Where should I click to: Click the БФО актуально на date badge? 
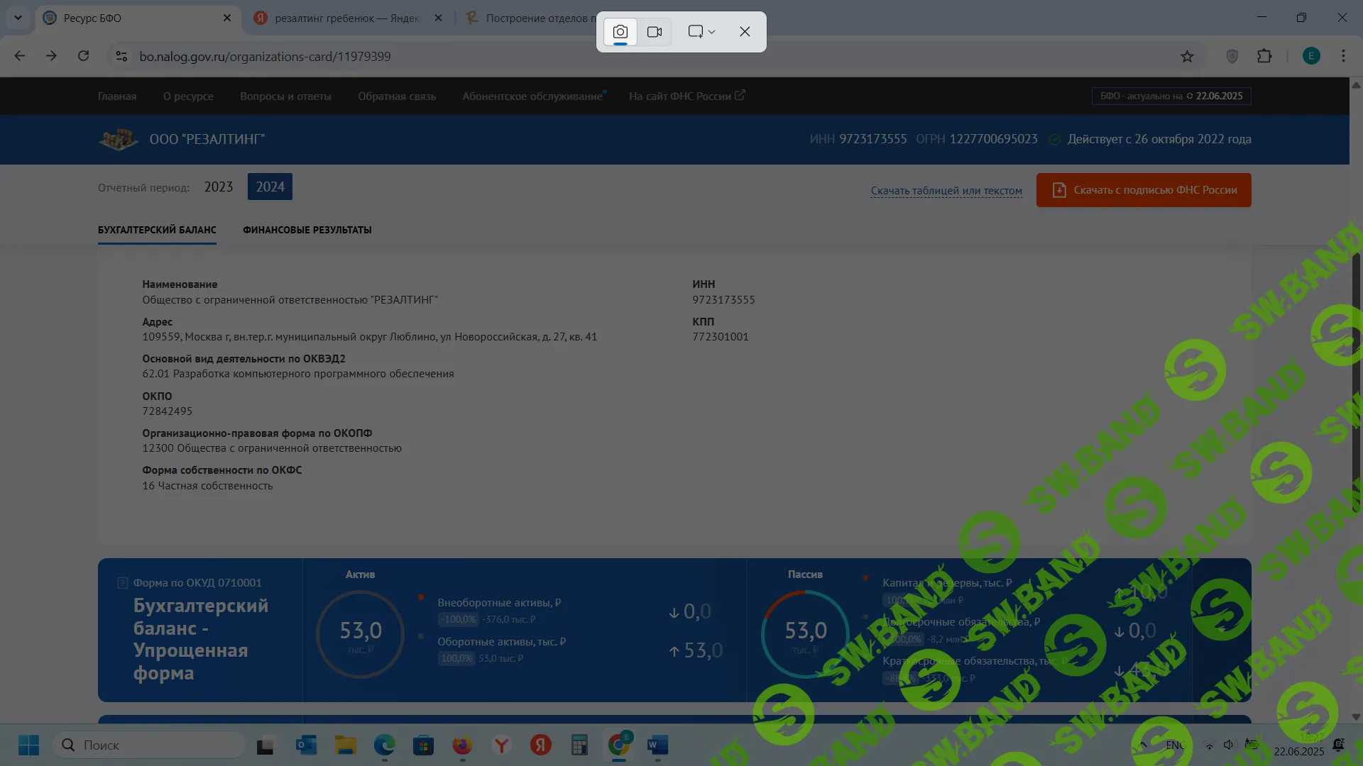tap(1171, 96)
